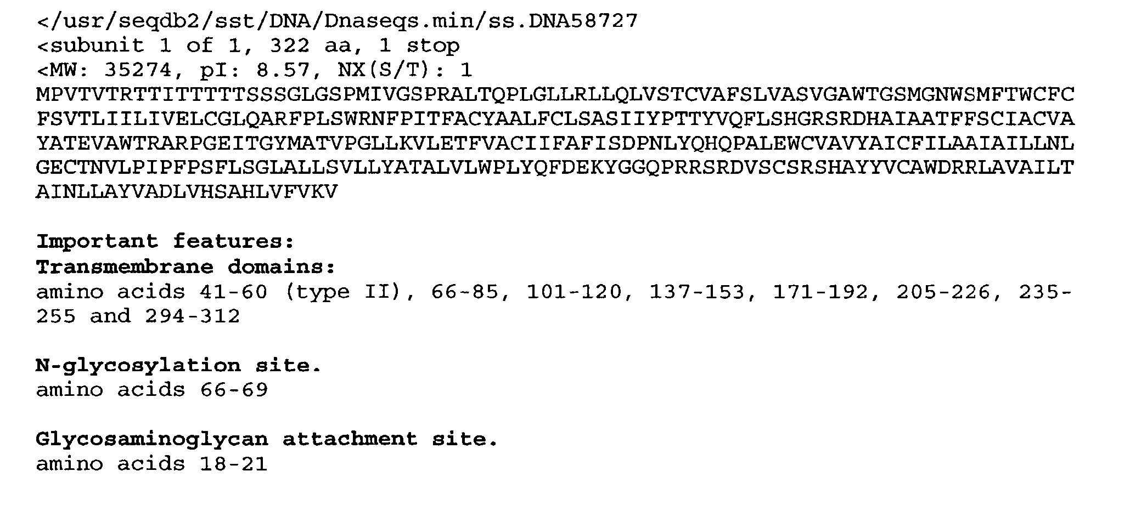Click the Important features heading
The width and height of the screenshot is (1130, 505).
(x=165, y=241)
